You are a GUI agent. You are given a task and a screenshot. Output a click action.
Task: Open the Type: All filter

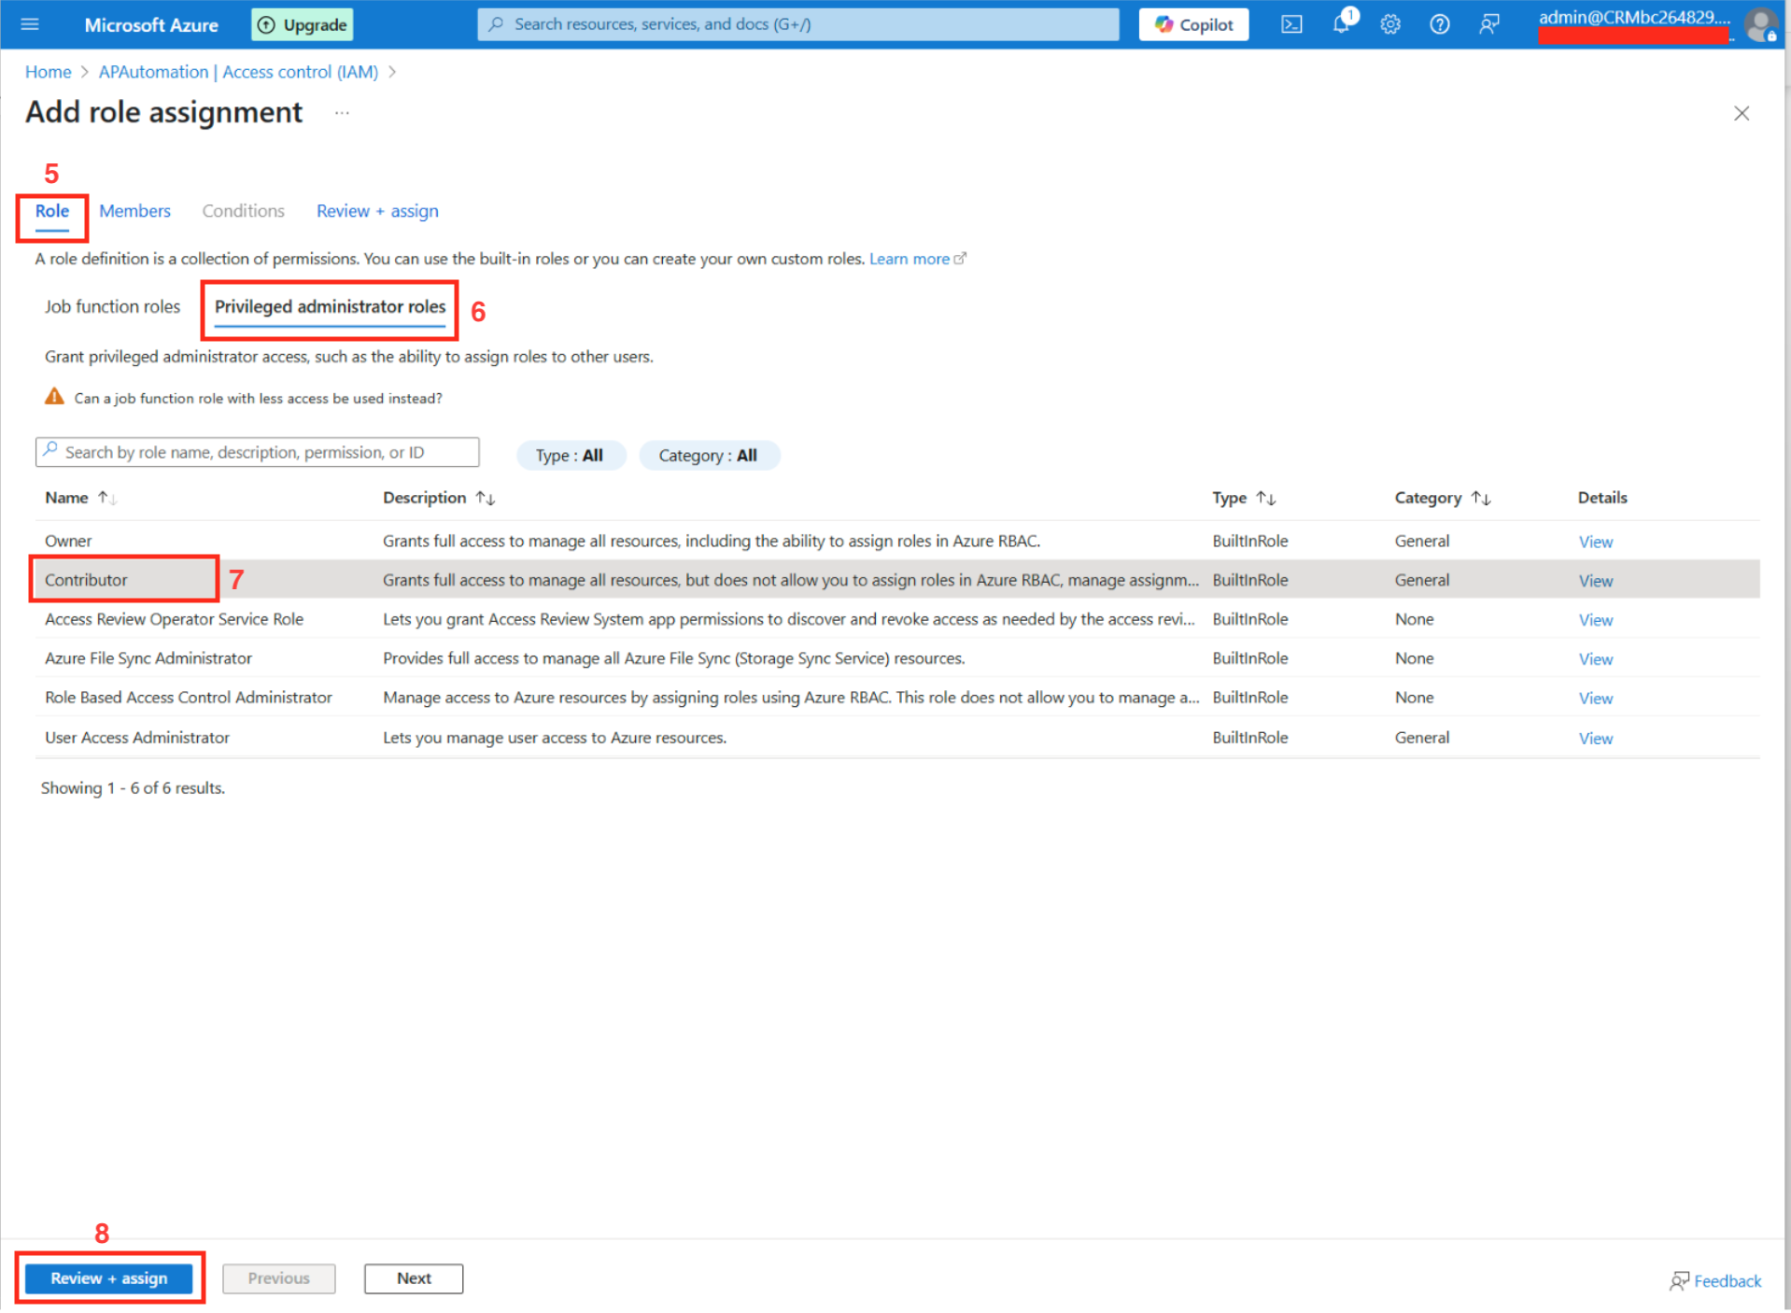(x=570, y=455)
